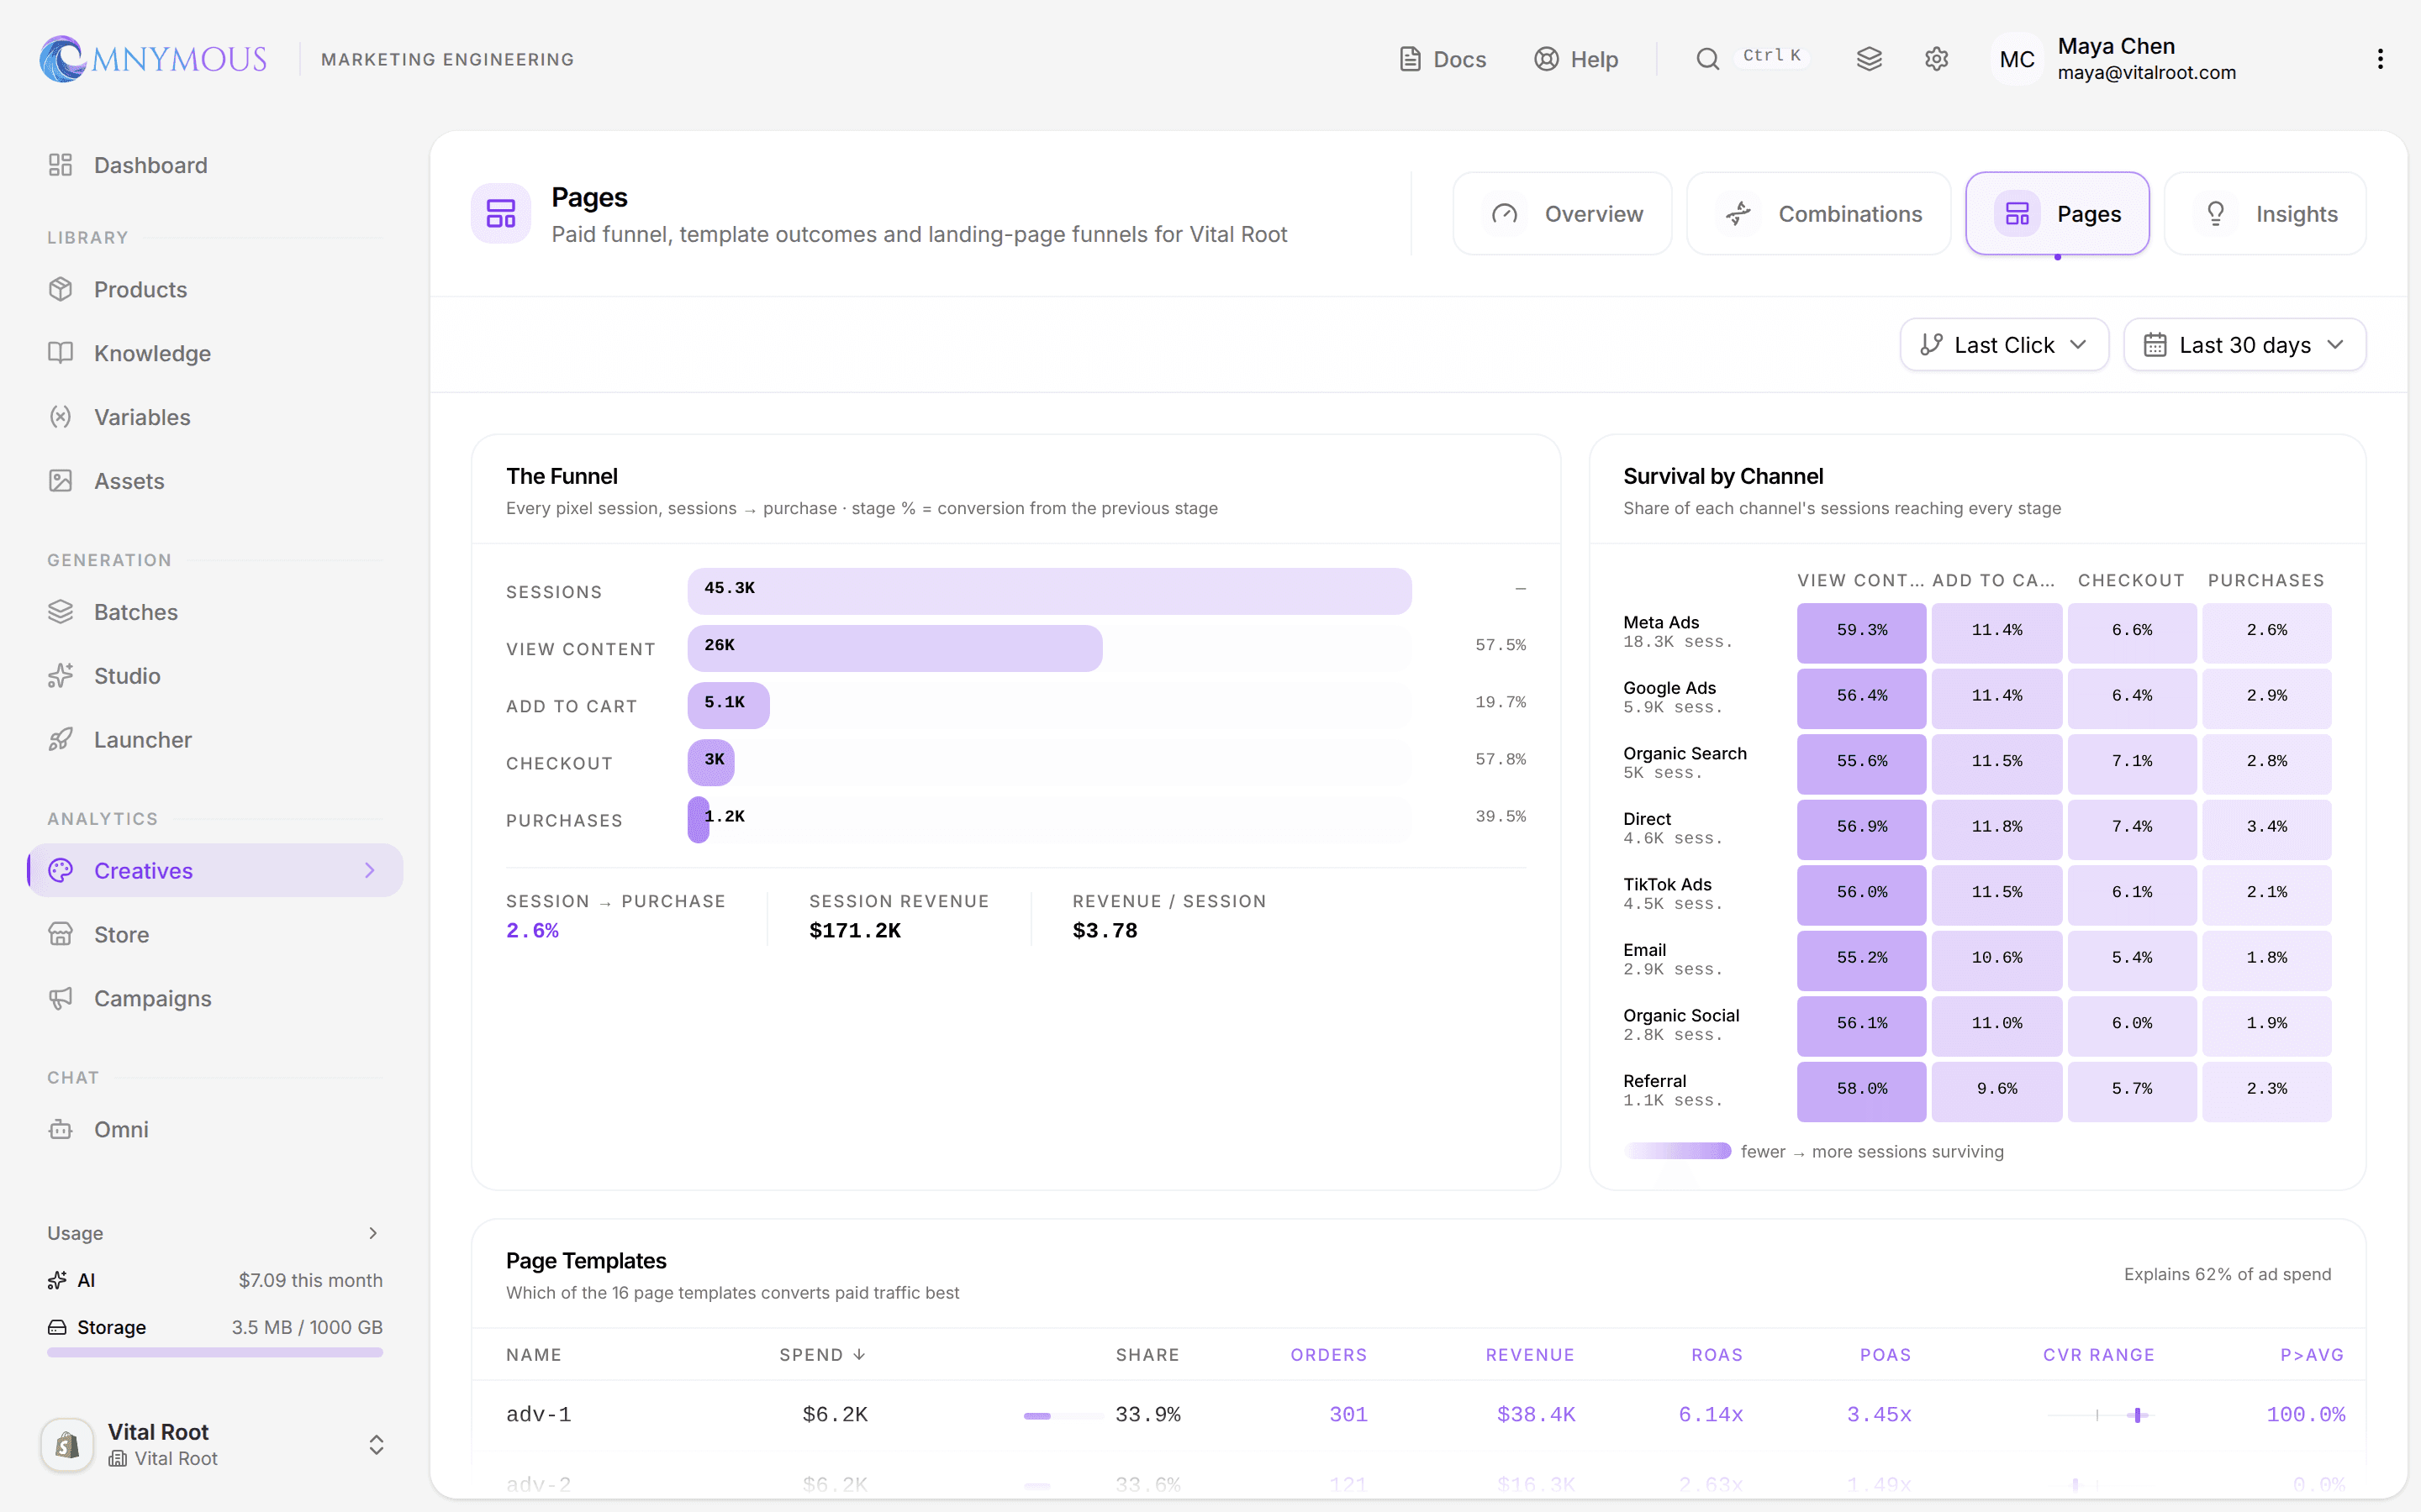Open the Last 30 days date dropdown

point(2245,345)
